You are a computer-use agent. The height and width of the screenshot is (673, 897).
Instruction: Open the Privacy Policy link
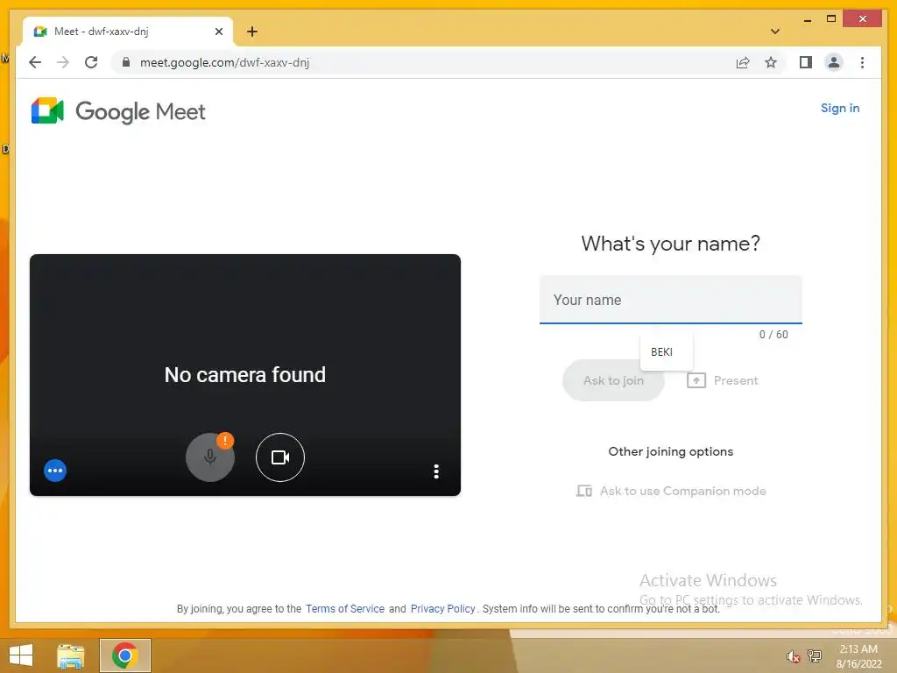pyautogui.click(x=442, y=609)
